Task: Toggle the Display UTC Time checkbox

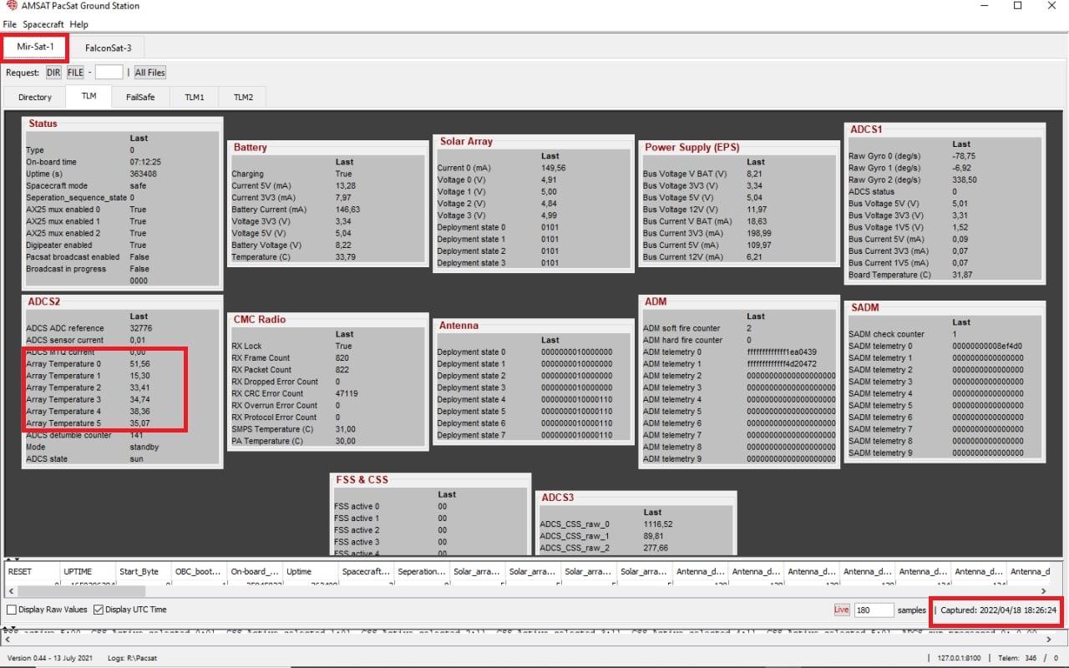Action: point(99,610)
